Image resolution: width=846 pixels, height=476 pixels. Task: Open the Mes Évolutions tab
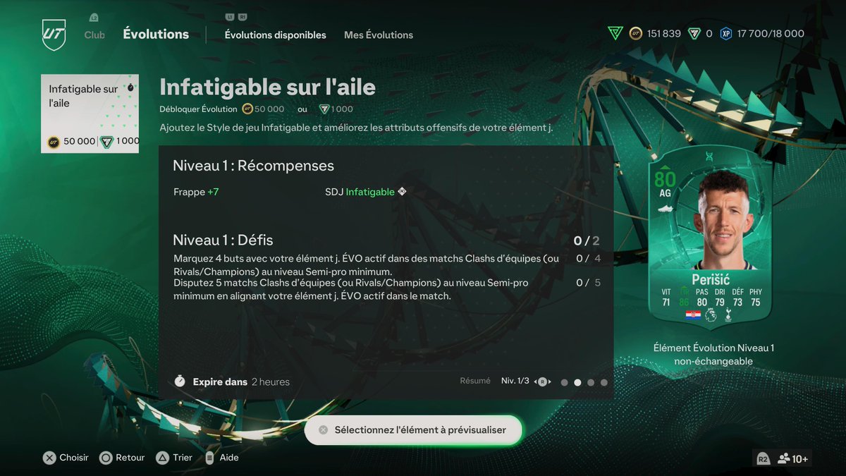379,35
